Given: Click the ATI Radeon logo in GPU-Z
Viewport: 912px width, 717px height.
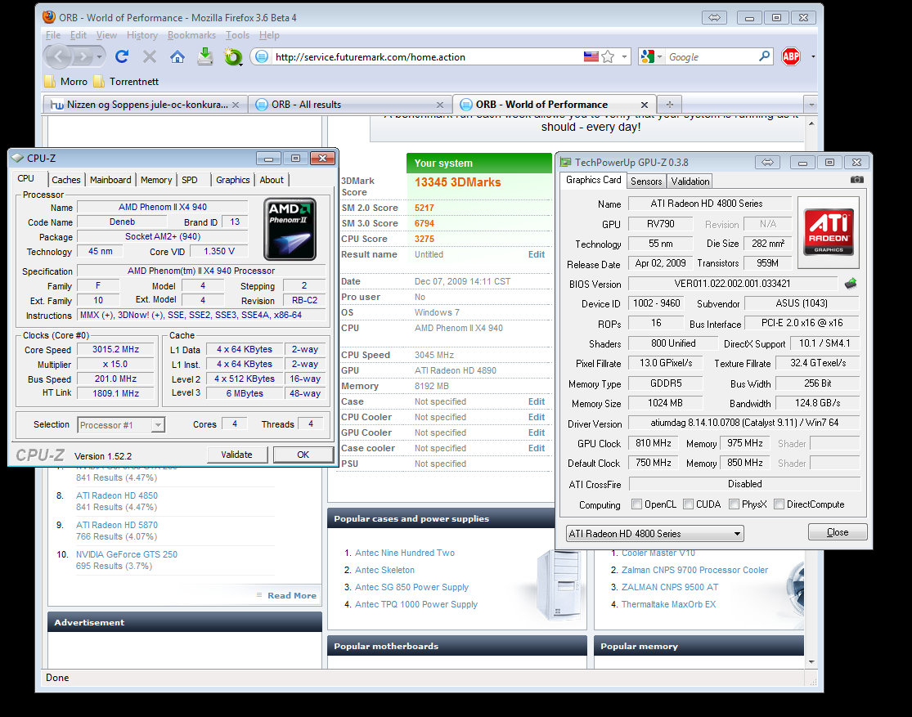Looking at the screenshot, I should (x=829, y=232).
